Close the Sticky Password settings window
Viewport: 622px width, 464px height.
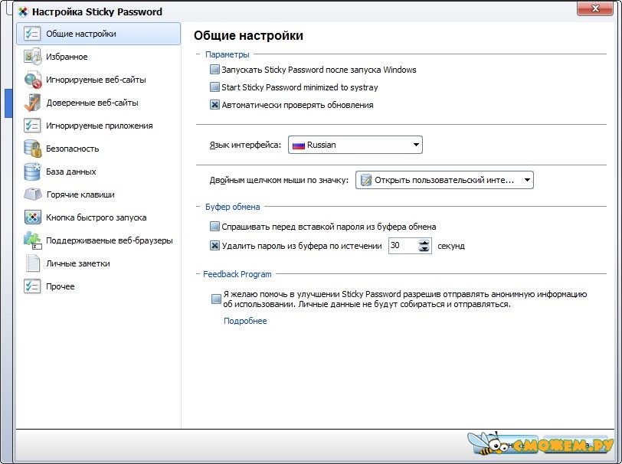point(595,8)
